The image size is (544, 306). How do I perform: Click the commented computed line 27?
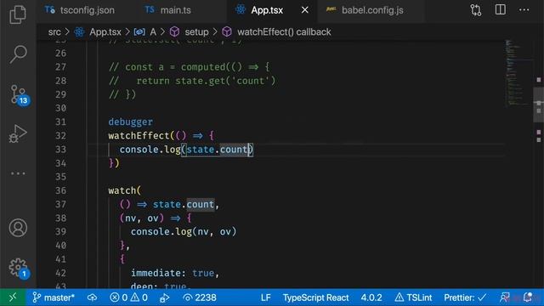tap(189, 67)
